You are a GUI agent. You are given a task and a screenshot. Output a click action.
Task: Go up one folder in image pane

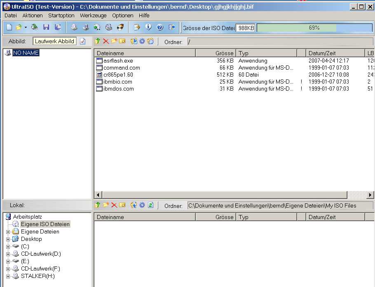point(98,41)
